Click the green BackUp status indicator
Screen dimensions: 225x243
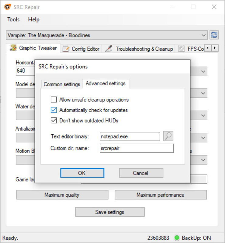(177, 238)
